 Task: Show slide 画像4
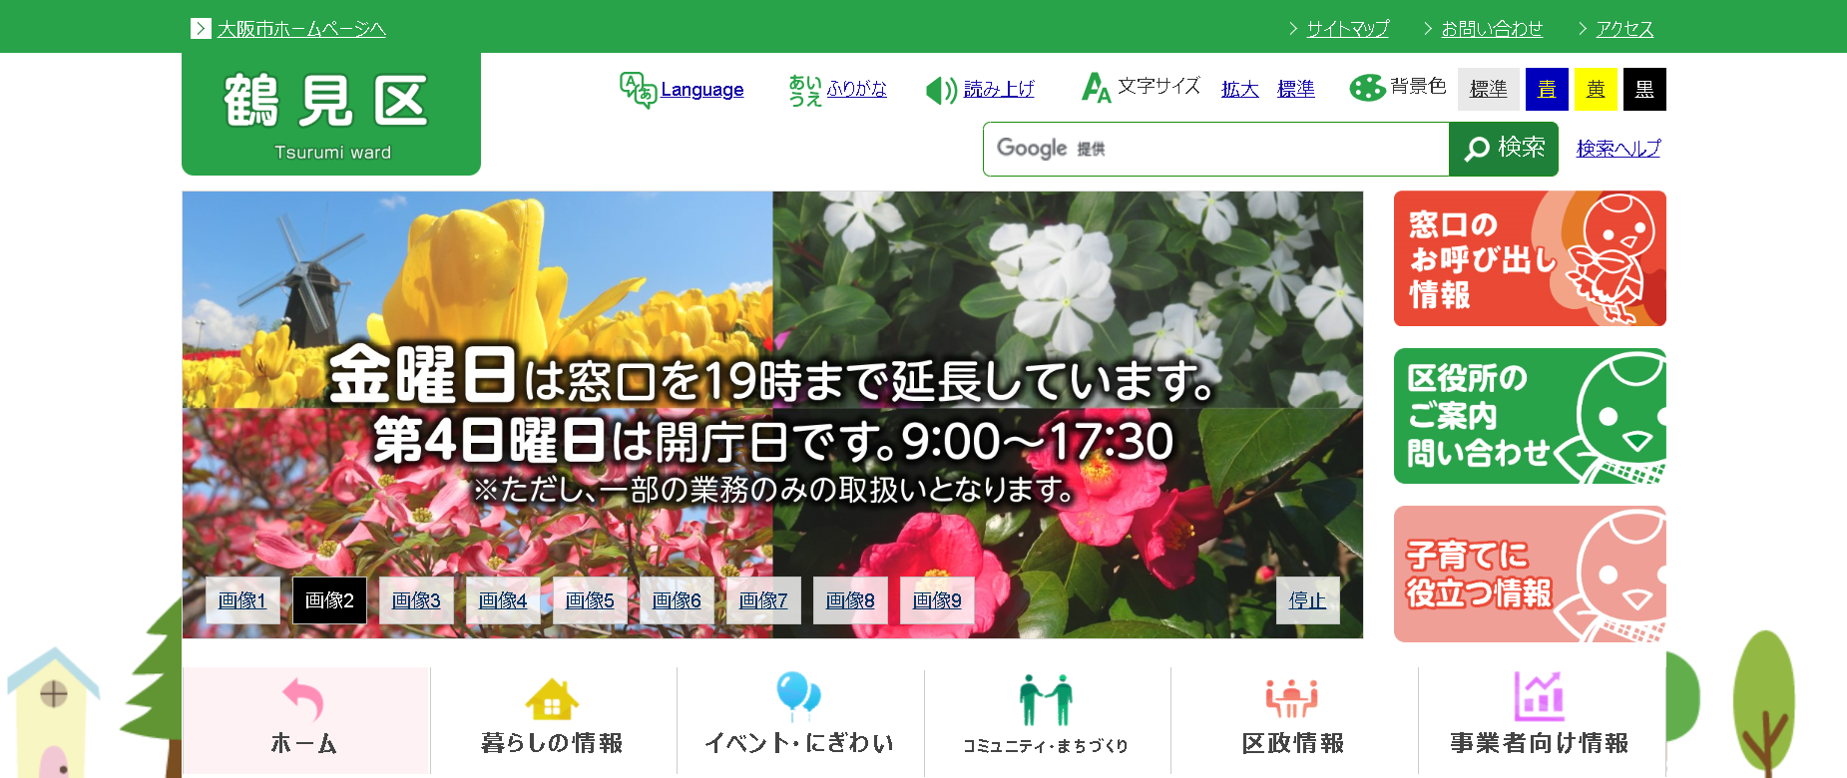pyautogui.click(x=503, y=600)
